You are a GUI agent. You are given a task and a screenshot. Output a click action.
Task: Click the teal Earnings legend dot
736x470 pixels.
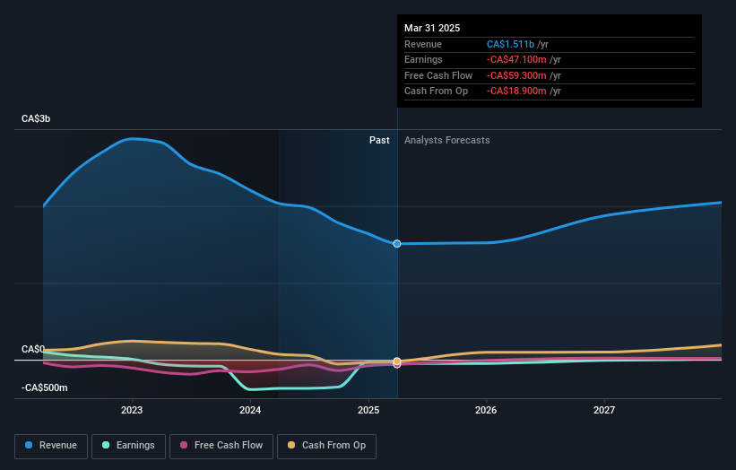106,445
